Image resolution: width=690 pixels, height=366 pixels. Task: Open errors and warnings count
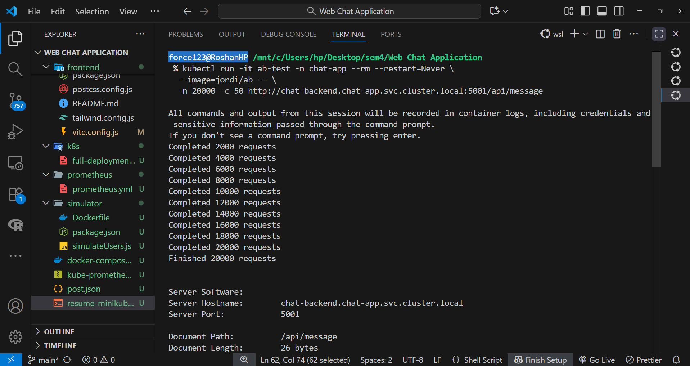[x=99, y=360]
